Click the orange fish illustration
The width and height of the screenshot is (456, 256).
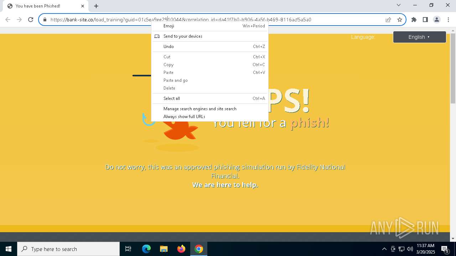(x=180, y=131)
